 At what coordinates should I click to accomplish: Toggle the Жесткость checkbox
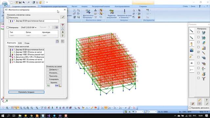pyautogui.click(x=8, y=17)
